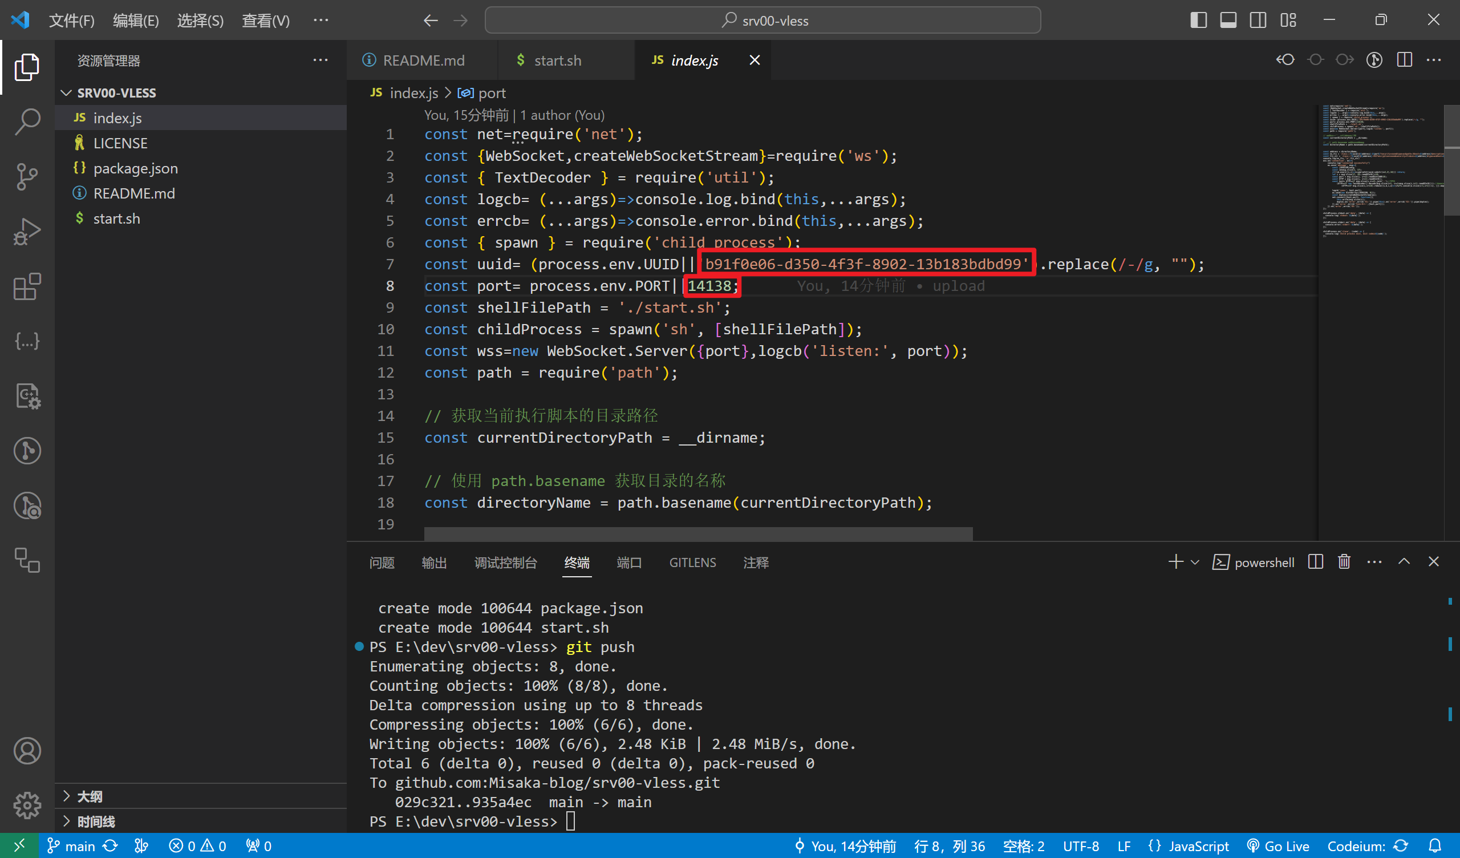Click the Accounts icon in activity bar
Image resolution: width=1460 pixels, height=858 pixels.
pos(27,751)
